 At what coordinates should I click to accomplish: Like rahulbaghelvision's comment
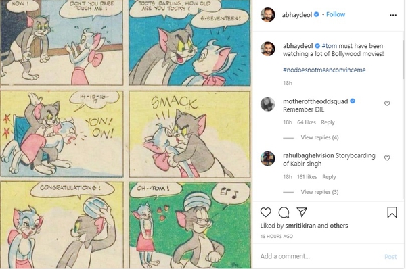(x=387, y=158)
